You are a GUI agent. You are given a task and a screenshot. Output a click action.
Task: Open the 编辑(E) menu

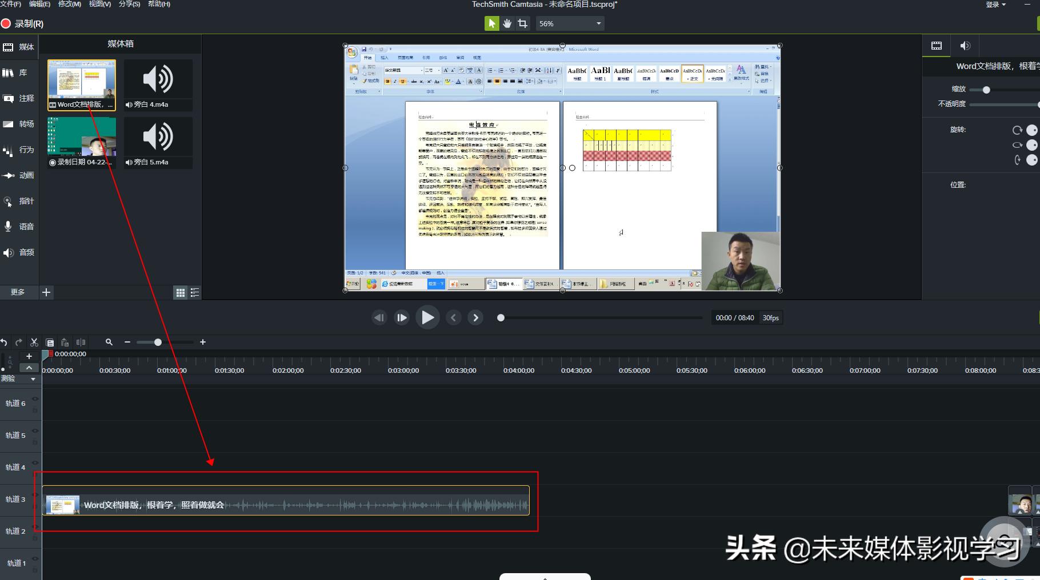[x=39, y=4]
